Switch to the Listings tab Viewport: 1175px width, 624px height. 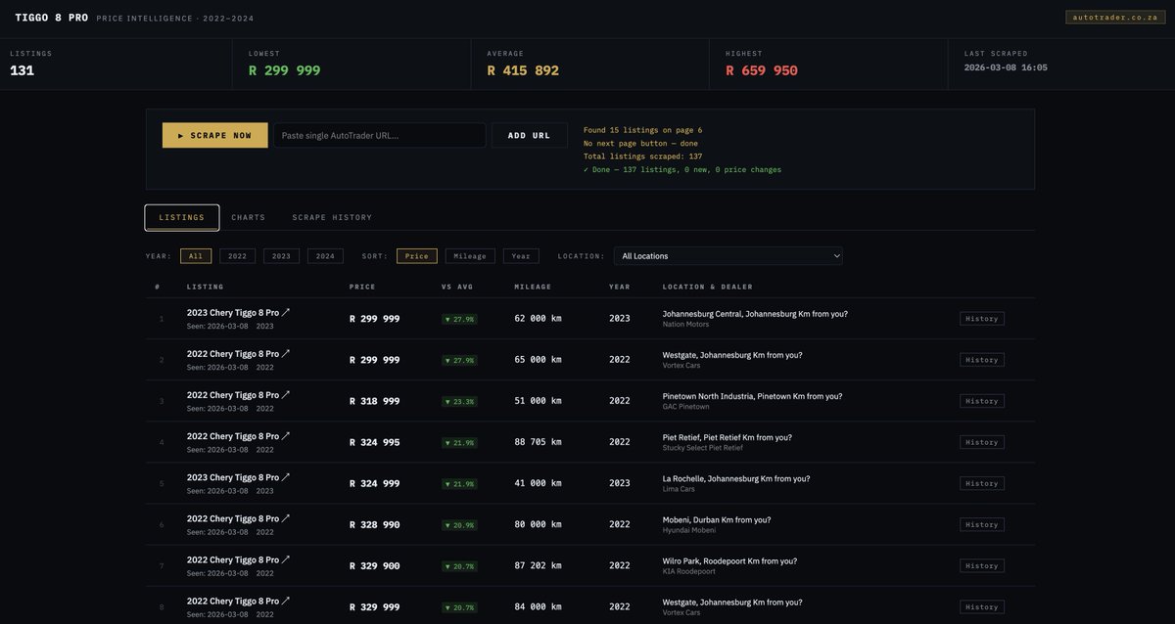[182, 217]
